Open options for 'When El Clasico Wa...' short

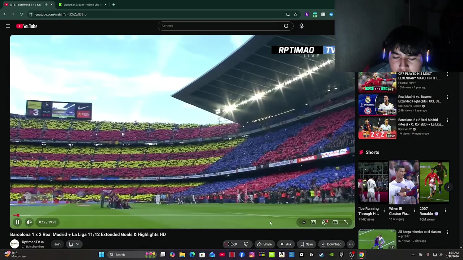click(x=415, y=210)
